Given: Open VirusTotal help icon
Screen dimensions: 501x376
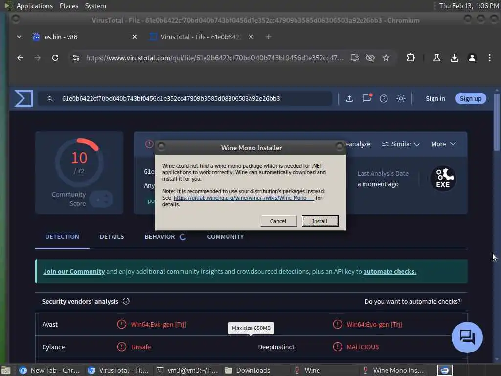Looking at the screenshot, I should 384,99.
